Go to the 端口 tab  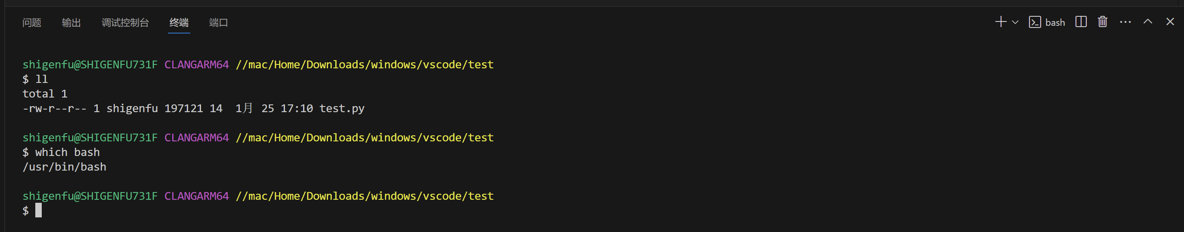coord(218,22)
